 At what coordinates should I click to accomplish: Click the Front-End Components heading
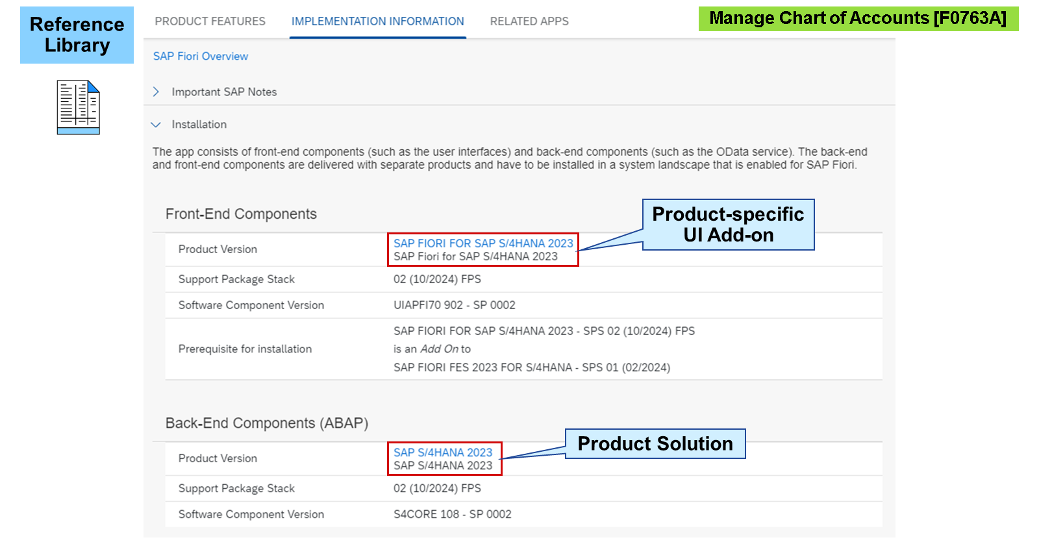[x=241, y=214]
